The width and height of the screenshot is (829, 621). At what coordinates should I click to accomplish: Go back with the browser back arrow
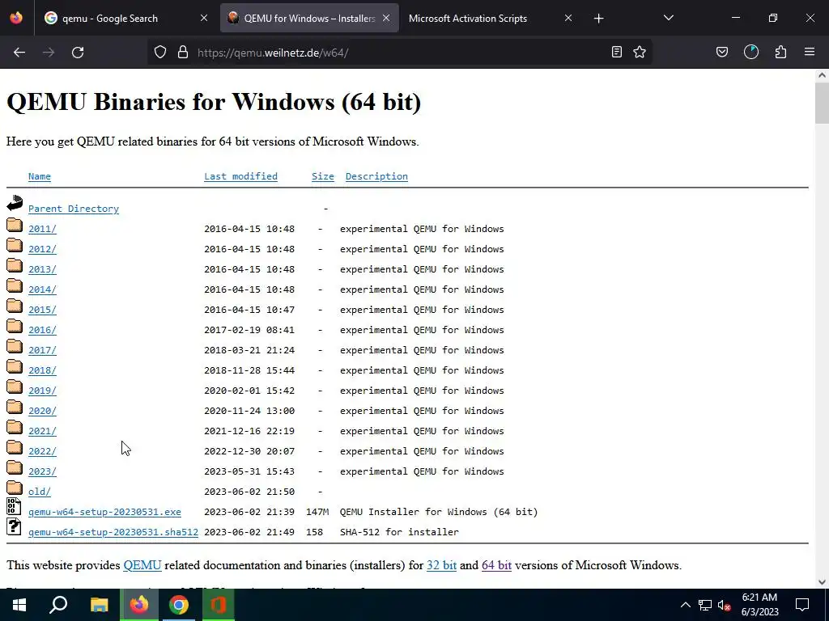(x=19, y=53)
